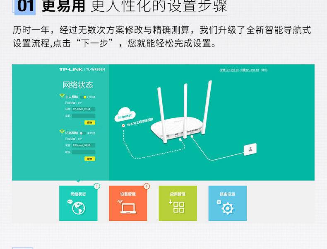Save the 访客网络 settings with 保存
Image resolution: width=327 pixels, height=249 pixels.
pyautogui.click(x=90, y=159)
